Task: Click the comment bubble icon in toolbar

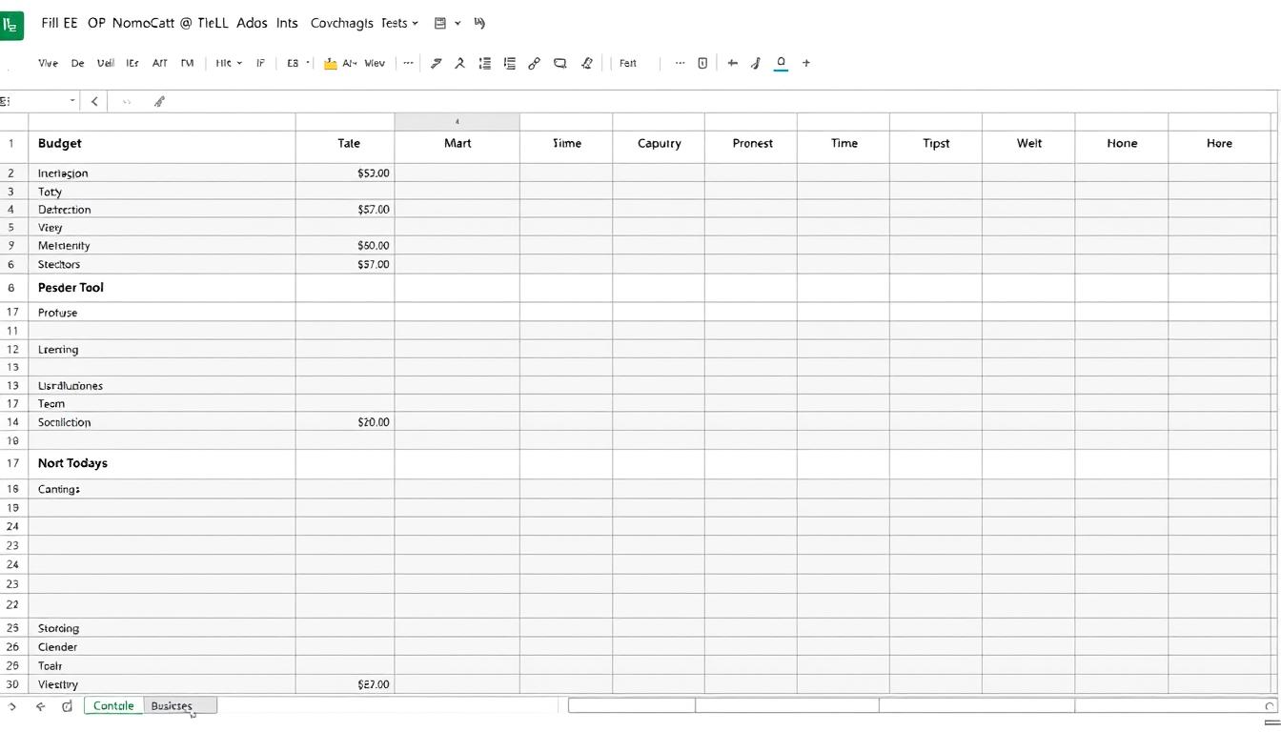Action: click(560, 64)
